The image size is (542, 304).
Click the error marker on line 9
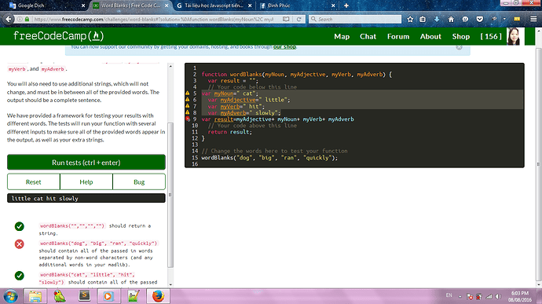point(188,119)
